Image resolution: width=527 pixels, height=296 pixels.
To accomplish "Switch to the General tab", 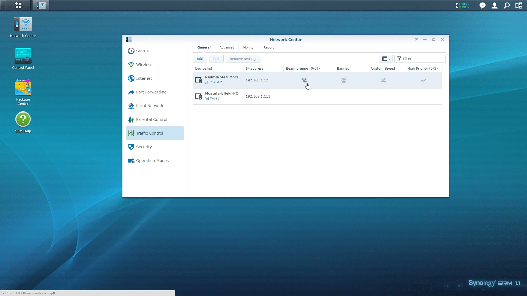I will coord(204,47).
